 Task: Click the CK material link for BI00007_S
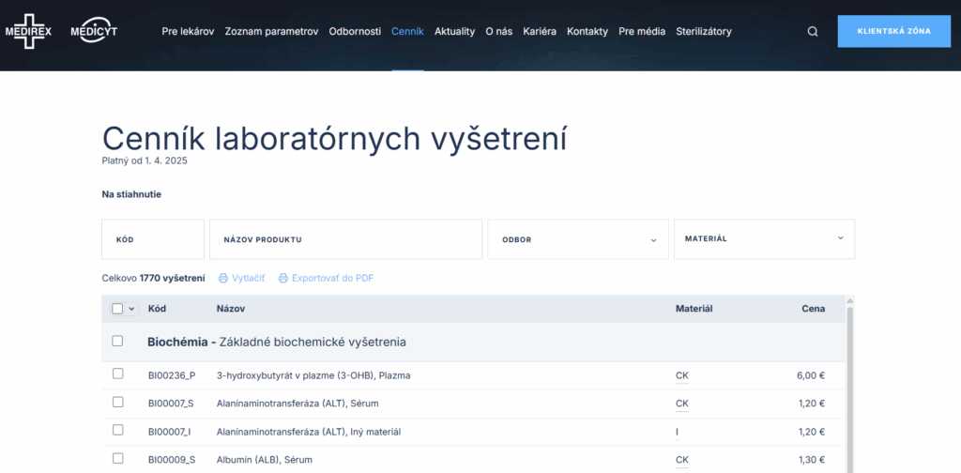point(682,404)
